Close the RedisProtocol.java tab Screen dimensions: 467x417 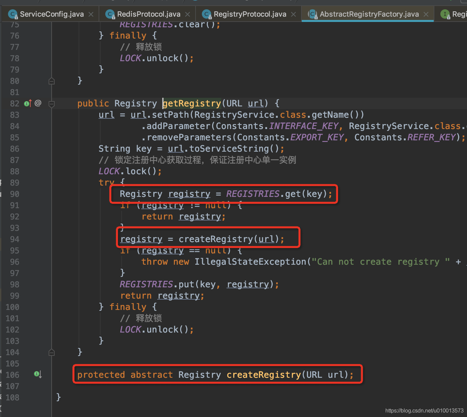tap(188, 14)
